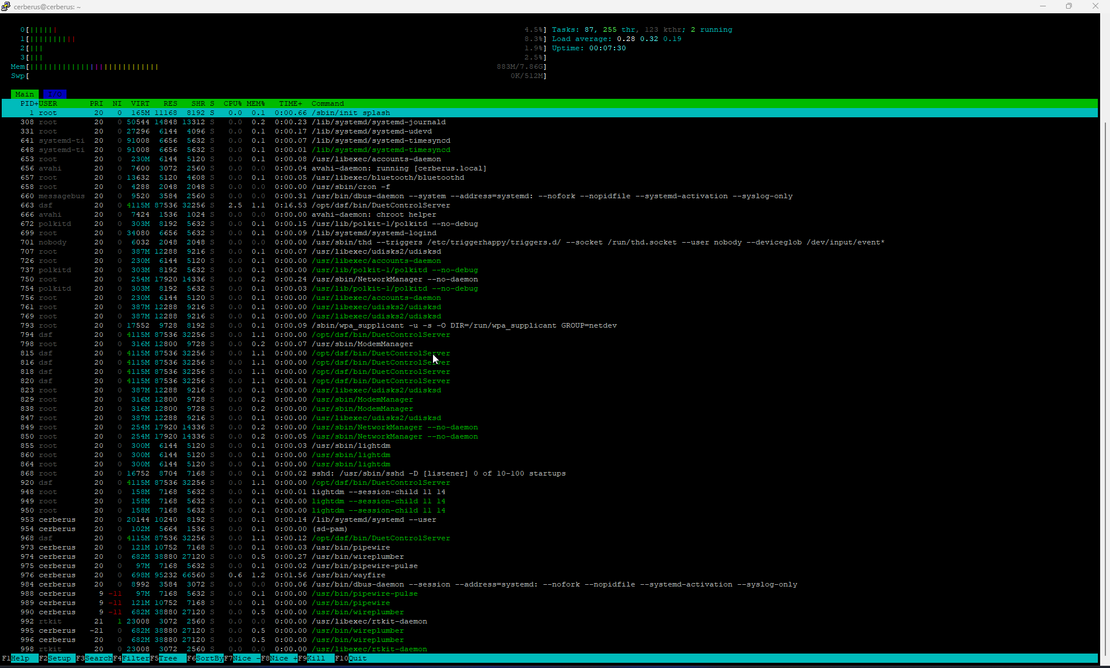1110x668 pixels.
Task: Select the sshd listener process row
Action: pyautogui.click(x=550, y=473)
